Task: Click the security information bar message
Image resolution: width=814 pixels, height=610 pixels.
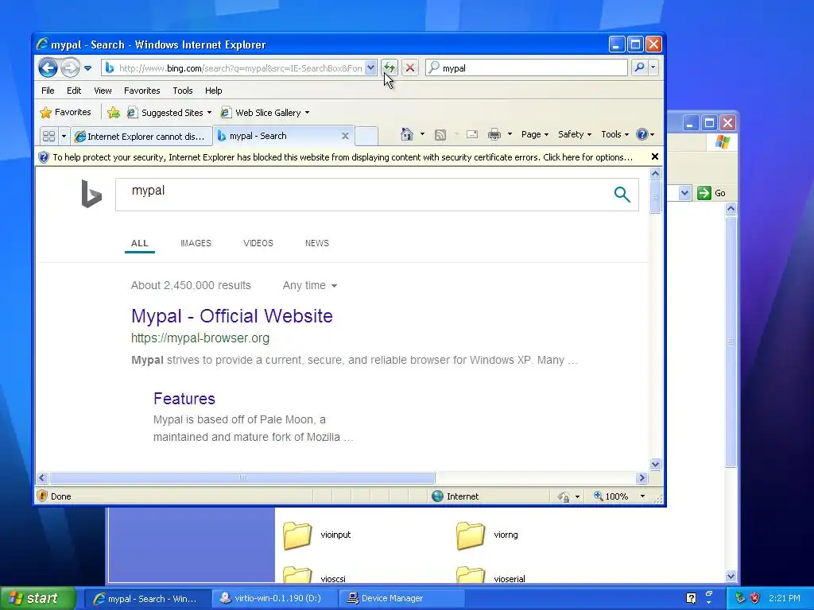Action: pyautogui.click(x=343, y=157)
